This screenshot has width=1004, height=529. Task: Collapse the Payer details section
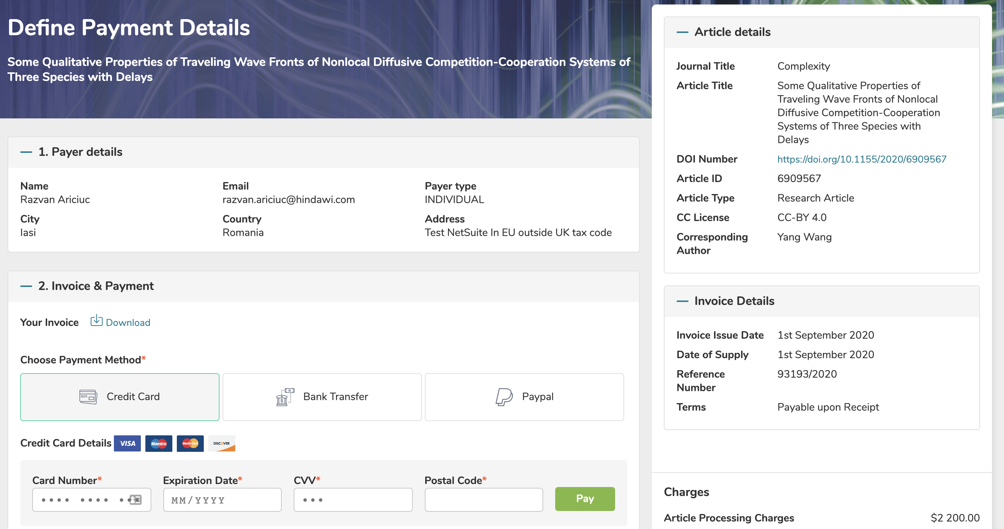(26, 152)
